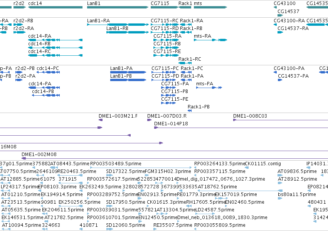Select protein r2d2-PA
The image size is (328, 231).
tap(19, 80)
